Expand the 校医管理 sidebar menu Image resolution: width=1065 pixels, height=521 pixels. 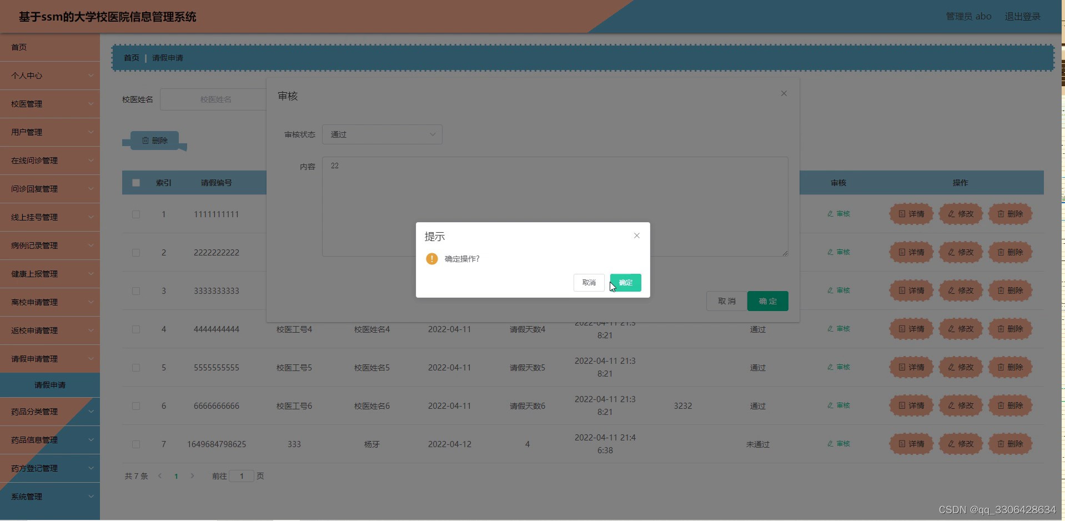50,104
